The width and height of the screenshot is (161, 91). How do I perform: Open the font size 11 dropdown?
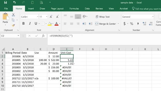point(47,17)
